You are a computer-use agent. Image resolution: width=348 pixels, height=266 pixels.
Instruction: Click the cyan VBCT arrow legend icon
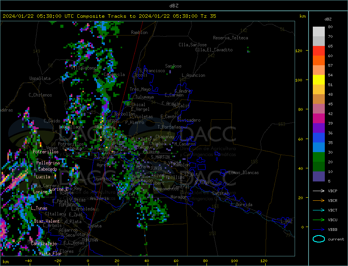(x=319, y=210)
